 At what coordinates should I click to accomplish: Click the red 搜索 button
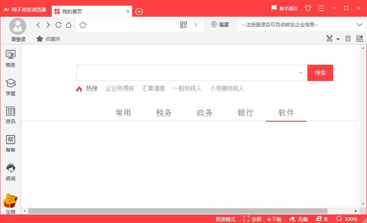tap(320, 73)
